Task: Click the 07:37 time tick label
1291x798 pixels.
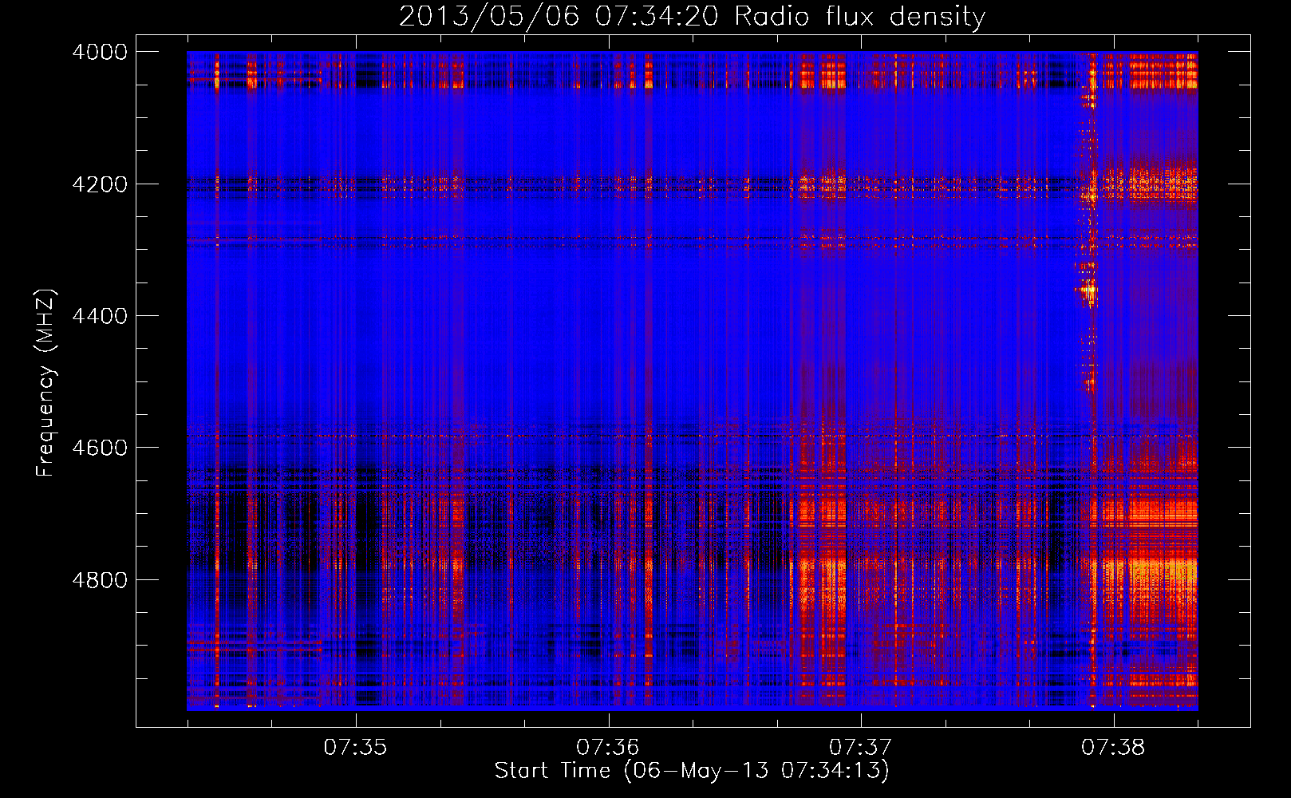Action: click(860, 748)
